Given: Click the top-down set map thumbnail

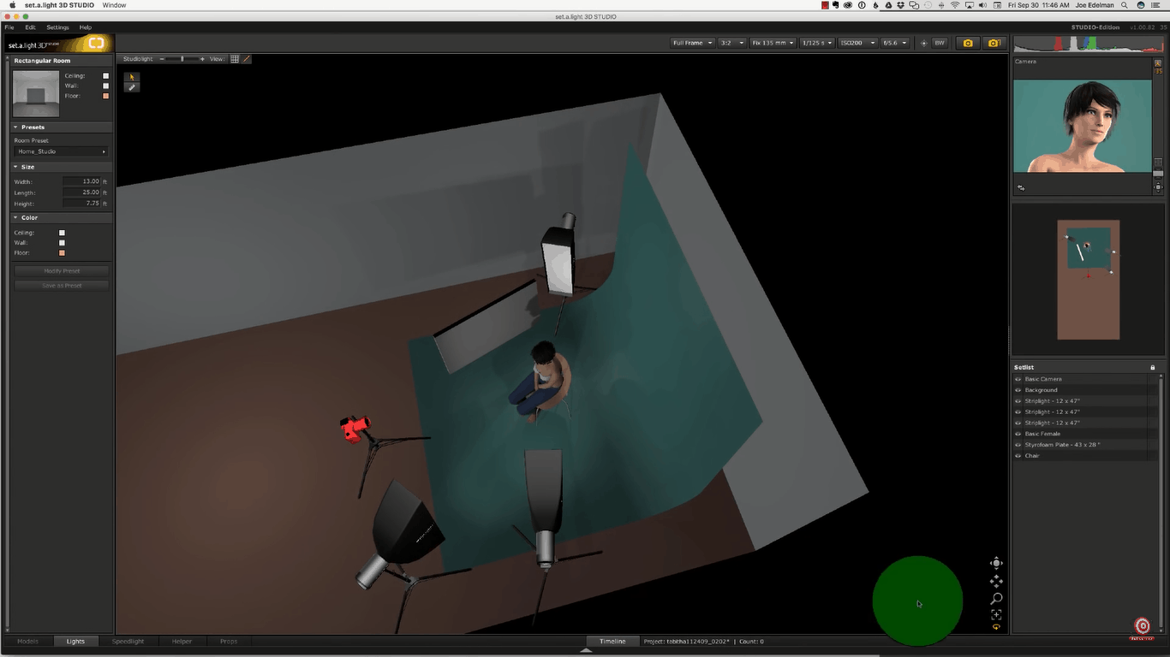Looking at the screenshot, I should click(x=1088, y=280).
